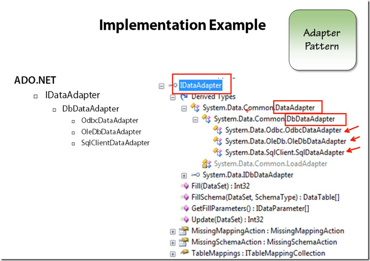
Task: Select GetFillParameters() : IDataParameter[] method
Action: (251, 209)
